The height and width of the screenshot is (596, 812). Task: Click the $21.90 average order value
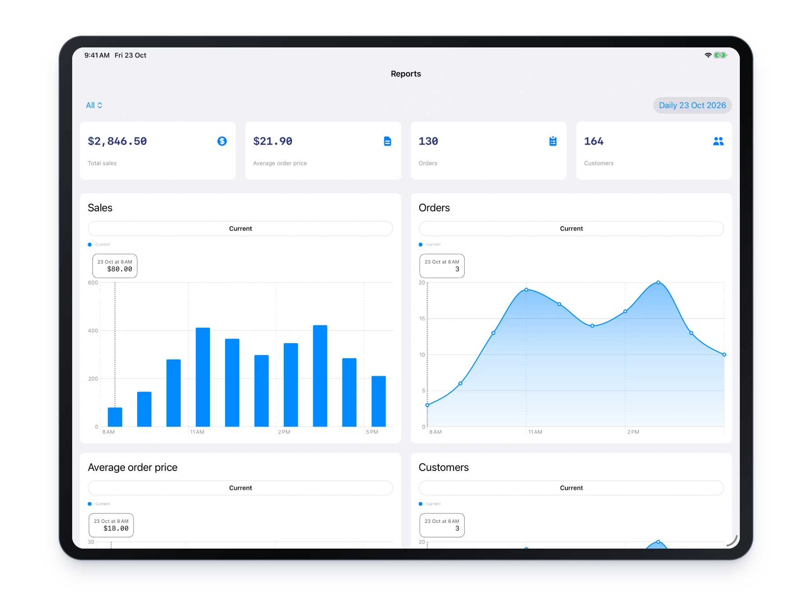point(273,141)
